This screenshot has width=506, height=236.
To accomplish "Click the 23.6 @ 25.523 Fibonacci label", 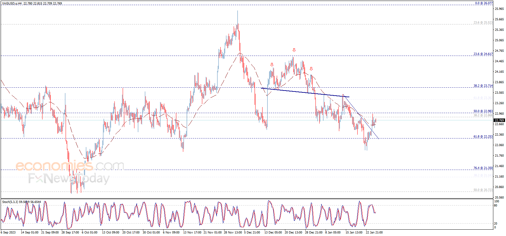I will pos(483,23).
